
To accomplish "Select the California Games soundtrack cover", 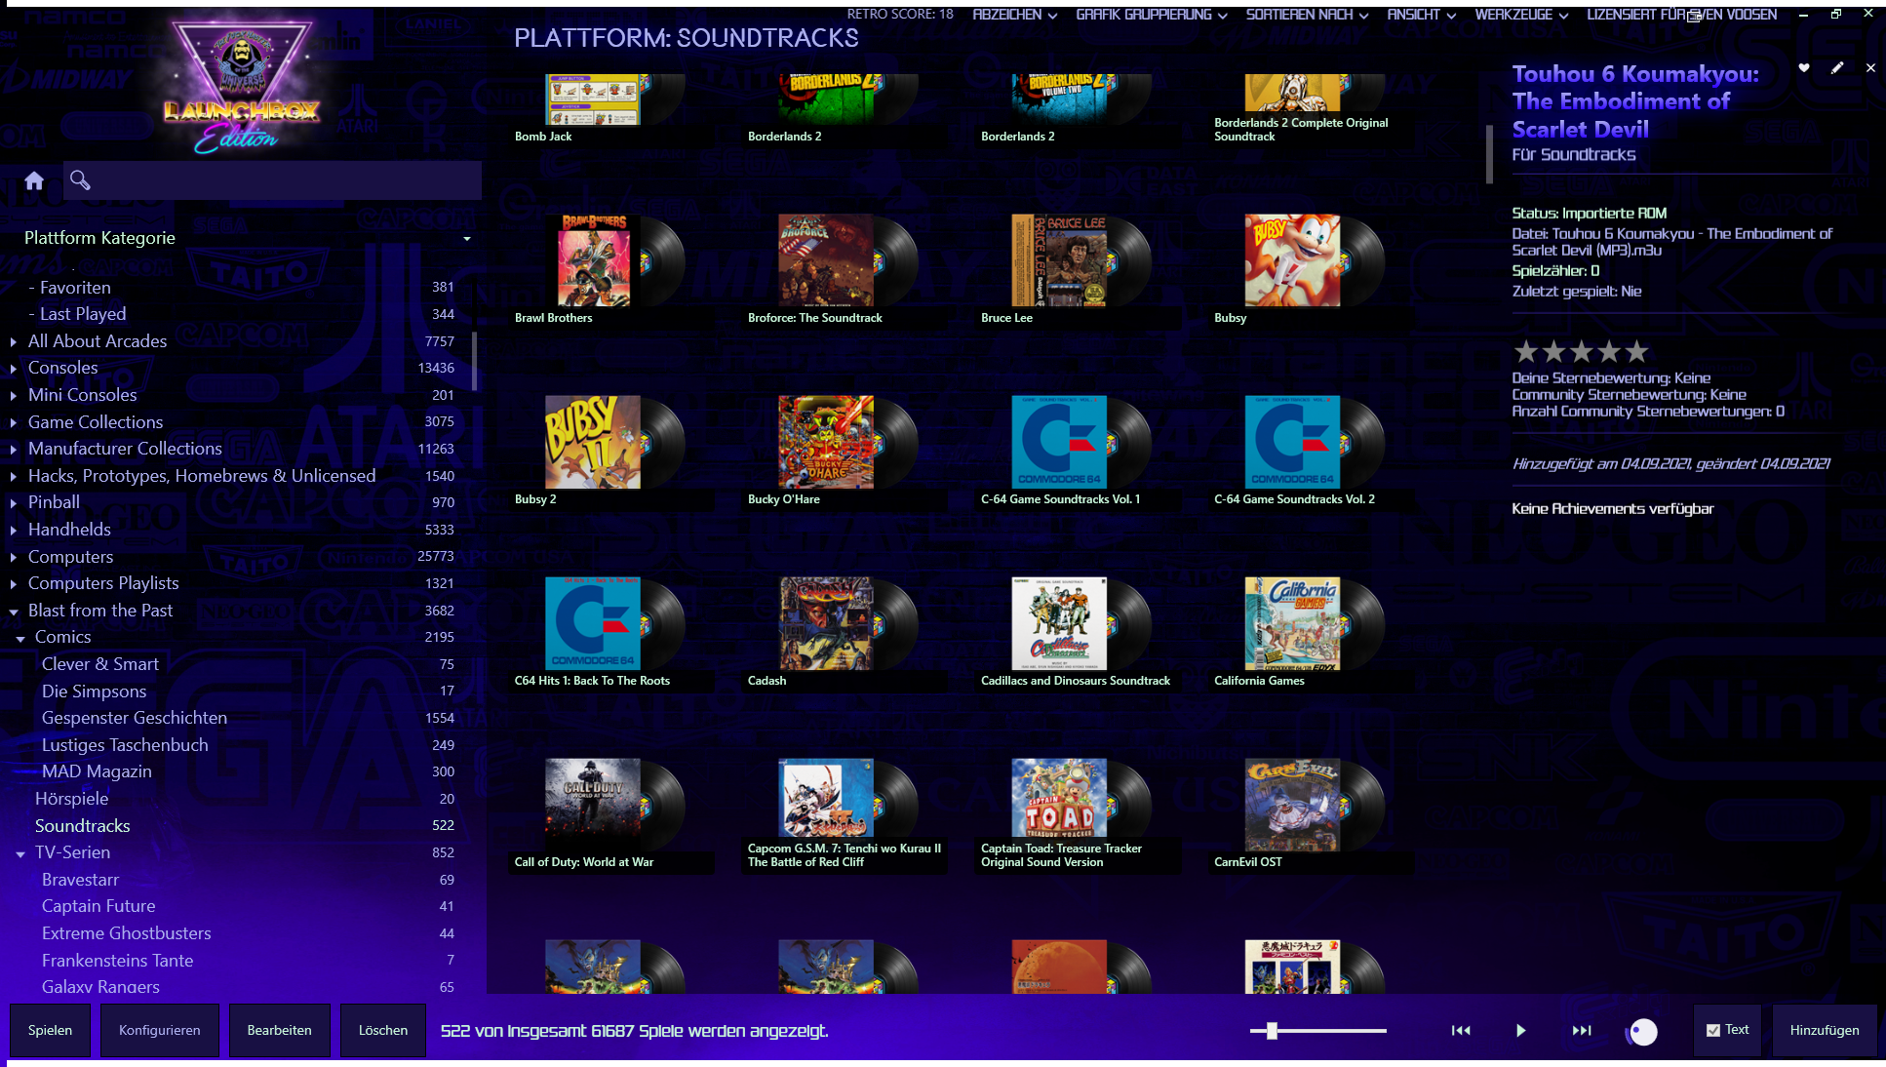I will pos(1292,623).
